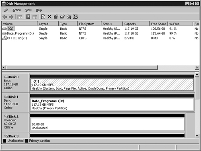Select the Data_Programs (D:) volume row
The width and height of the screenshot is (201, 151).
pos(100,33)
